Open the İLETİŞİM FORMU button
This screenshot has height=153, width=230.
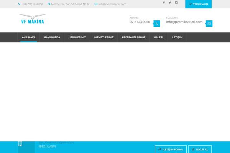coord(171,149)
